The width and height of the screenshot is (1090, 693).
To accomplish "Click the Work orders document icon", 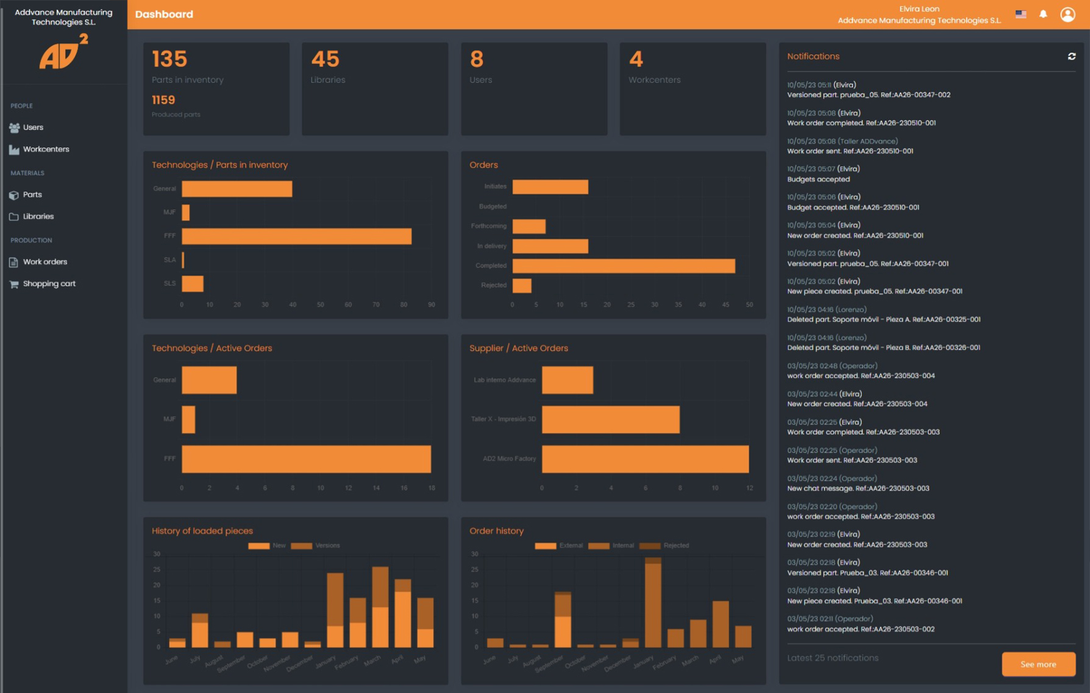I will 14,262.
